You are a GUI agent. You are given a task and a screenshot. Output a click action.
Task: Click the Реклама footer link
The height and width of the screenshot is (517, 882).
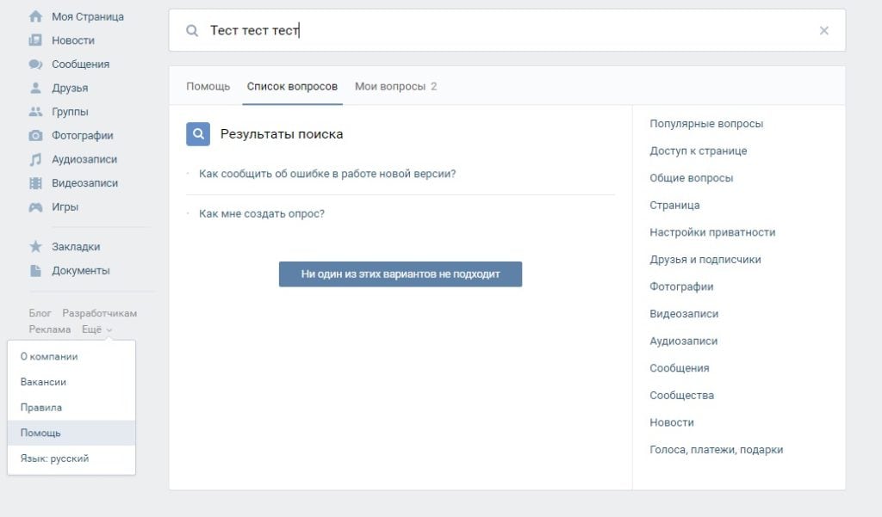point(49,329)
